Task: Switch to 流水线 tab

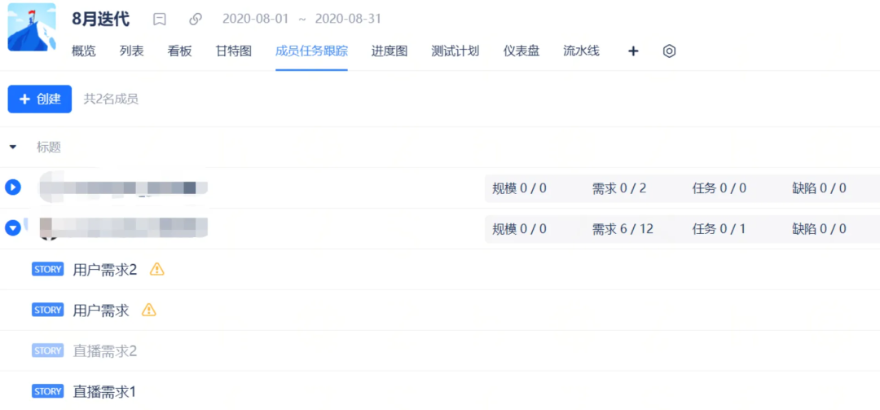Action: (582, 51)
